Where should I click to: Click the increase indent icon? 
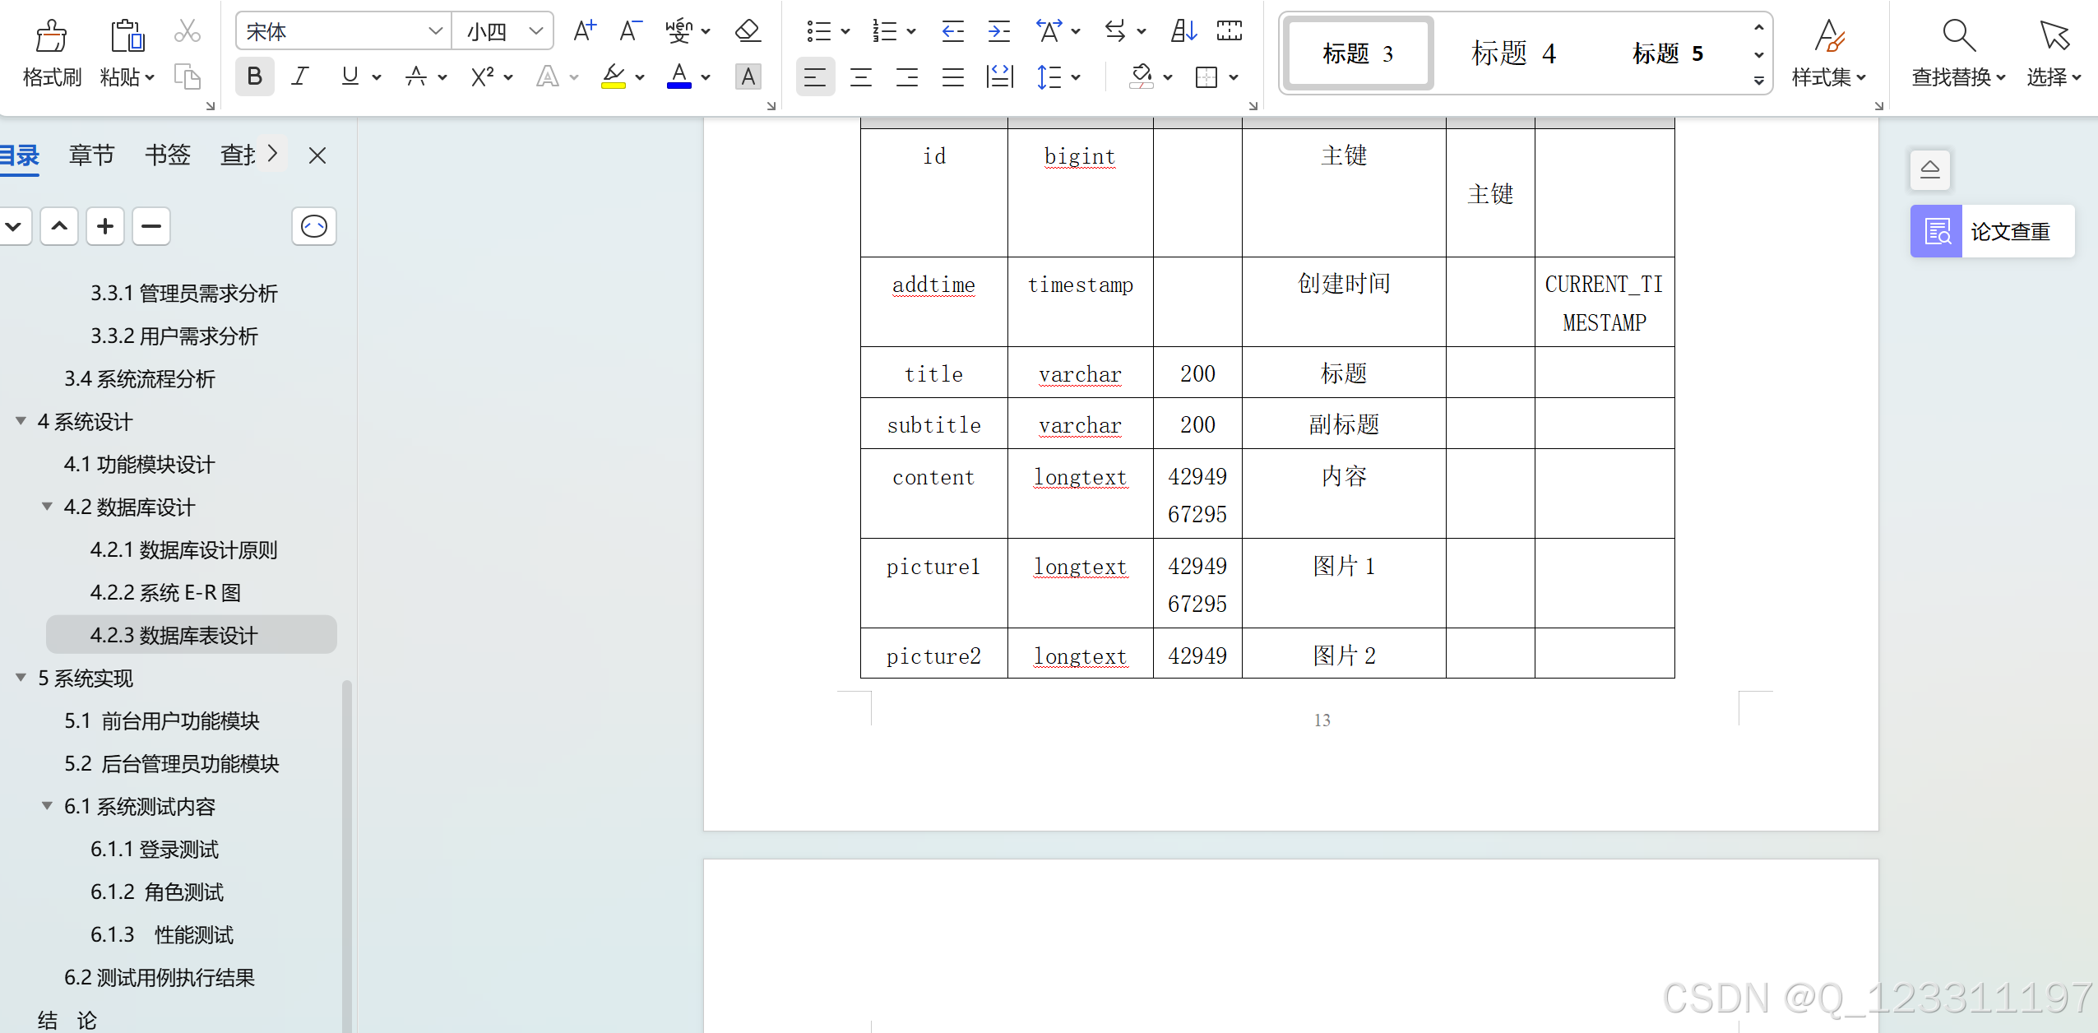click(999, 31)
